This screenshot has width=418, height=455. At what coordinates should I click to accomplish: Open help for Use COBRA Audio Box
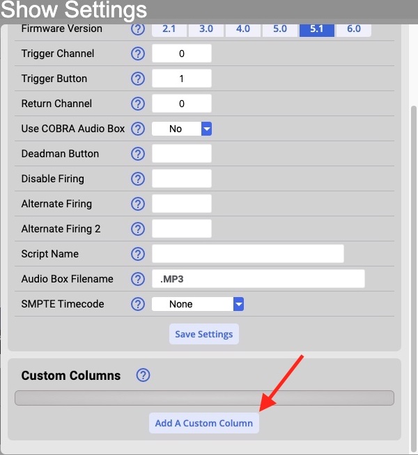point(138,129)
